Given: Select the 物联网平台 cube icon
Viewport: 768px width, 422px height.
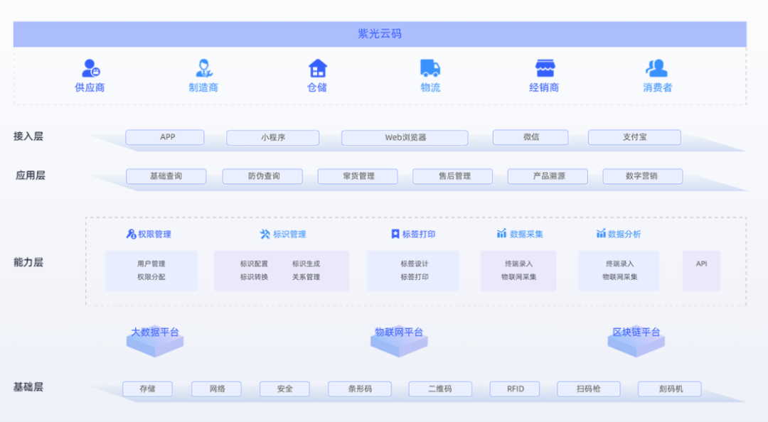Looking at the screenshot, I should click(399, 341).
